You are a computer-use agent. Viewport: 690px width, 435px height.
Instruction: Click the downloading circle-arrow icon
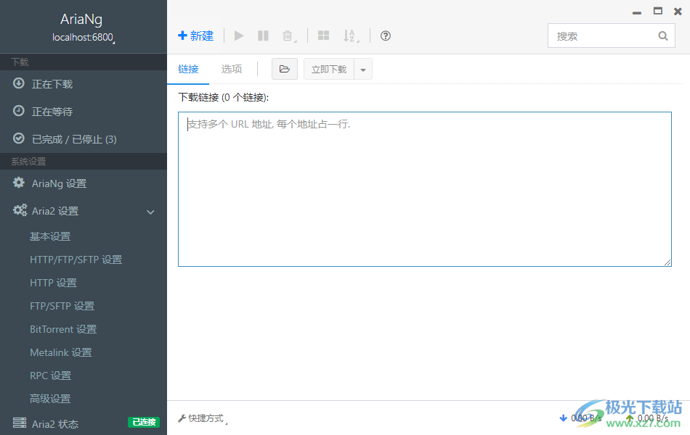18,83
